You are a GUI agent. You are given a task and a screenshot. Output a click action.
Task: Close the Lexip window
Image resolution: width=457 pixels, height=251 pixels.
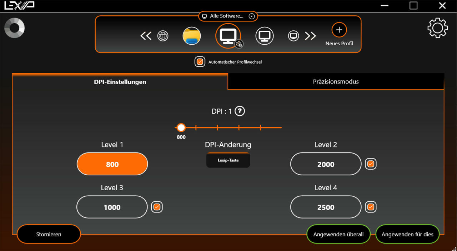(x=442, y=6)
